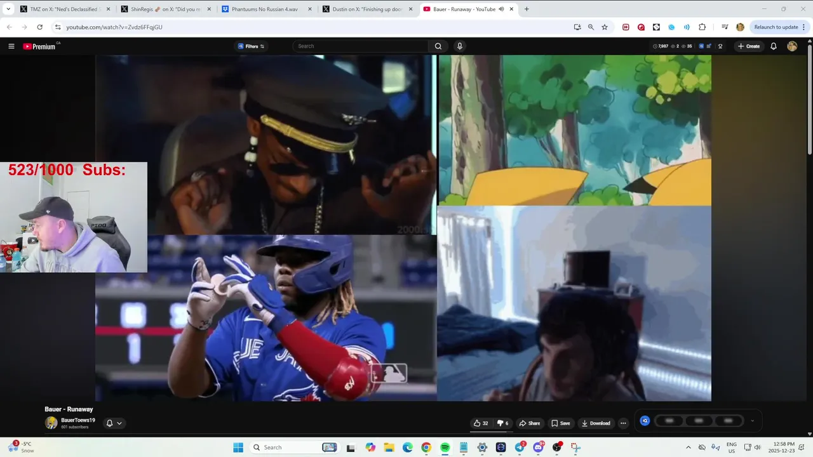Click the blue sphere extension icon
The image size is (813, 457).
pyautogui.click(x=671, y=27)
